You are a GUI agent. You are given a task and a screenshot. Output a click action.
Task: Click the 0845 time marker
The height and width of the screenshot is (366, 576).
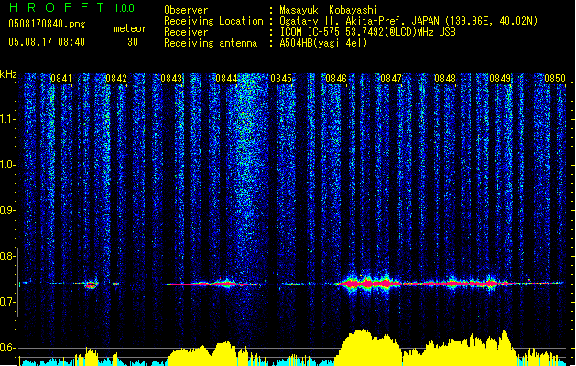[x=281, y=79]
